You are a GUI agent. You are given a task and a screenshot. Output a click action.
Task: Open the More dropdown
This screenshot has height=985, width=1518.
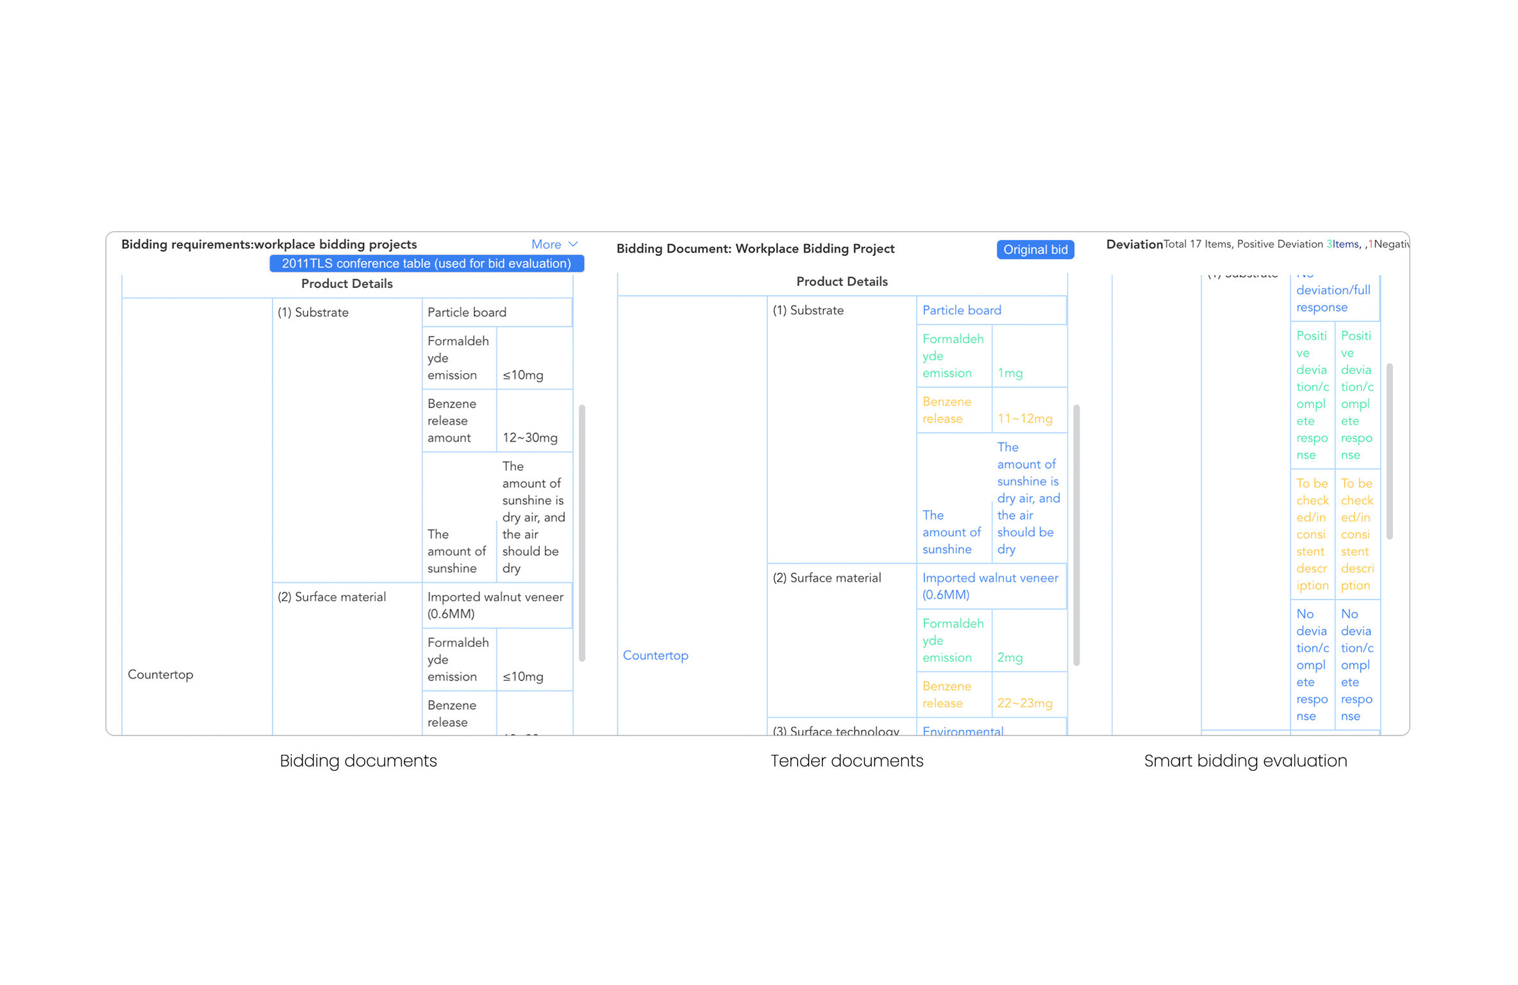click(x=546, y=244)
